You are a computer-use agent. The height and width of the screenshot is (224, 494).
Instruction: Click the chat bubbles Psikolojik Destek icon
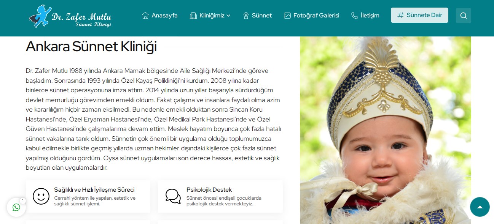click(173, 196)
